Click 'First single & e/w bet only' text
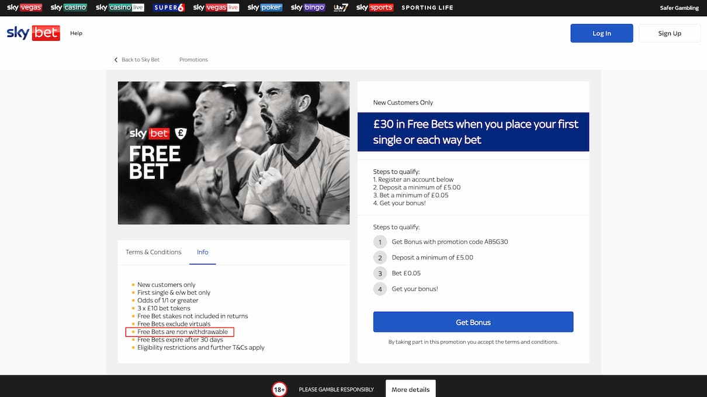707x397 pixels. click(174, 292)
